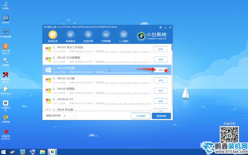Viewport: 248px width, 155px height.
Task: Open the hamburger menu in the title bar
Action: 160,27
